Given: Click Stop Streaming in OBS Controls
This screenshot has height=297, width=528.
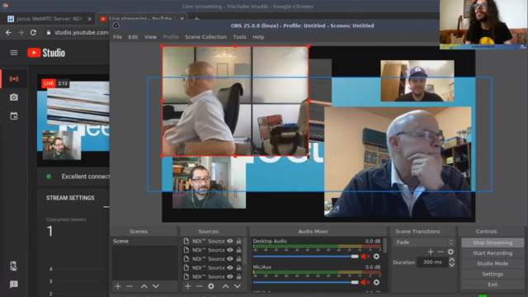Looking at the screenshot, I should pyautogui.click(x=493, y=243).
